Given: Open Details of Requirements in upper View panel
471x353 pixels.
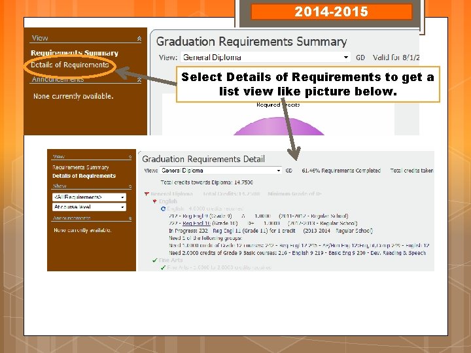Looking at the screenshot, I should point(70,65).
